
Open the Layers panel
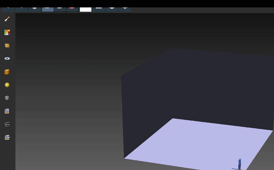coord(7,45)
